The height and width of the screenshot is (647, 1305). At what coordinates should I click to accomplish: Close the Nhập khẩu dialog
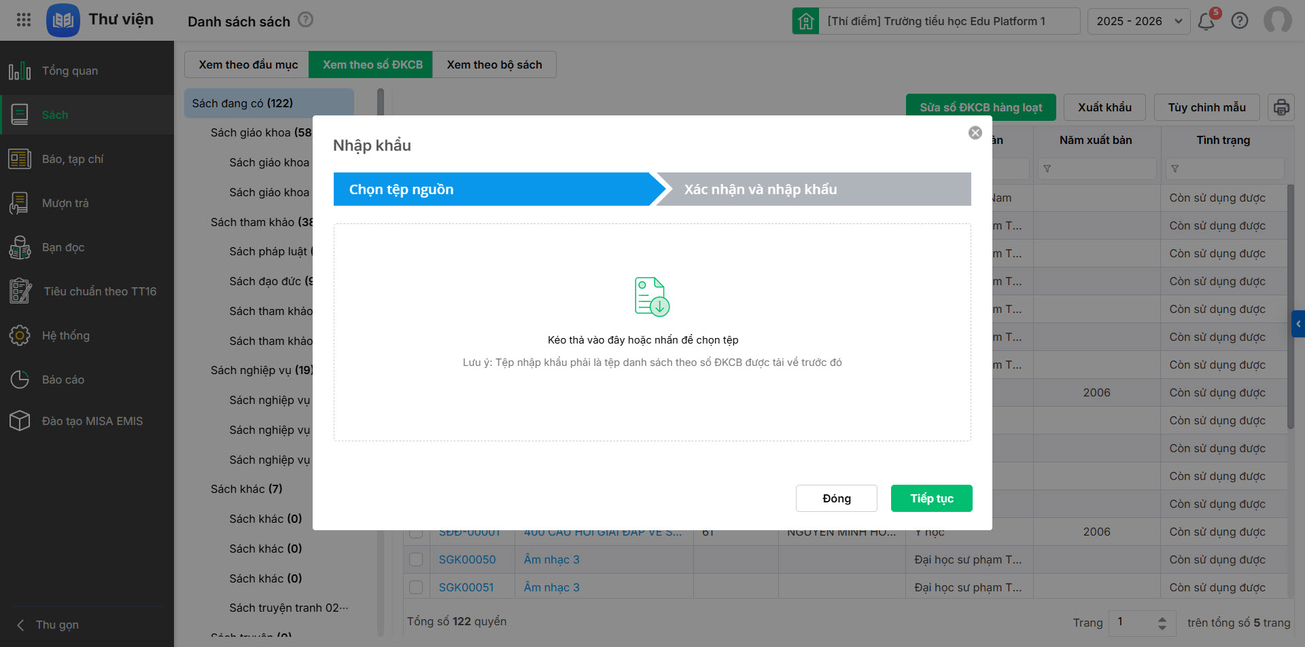click(975, 133)
